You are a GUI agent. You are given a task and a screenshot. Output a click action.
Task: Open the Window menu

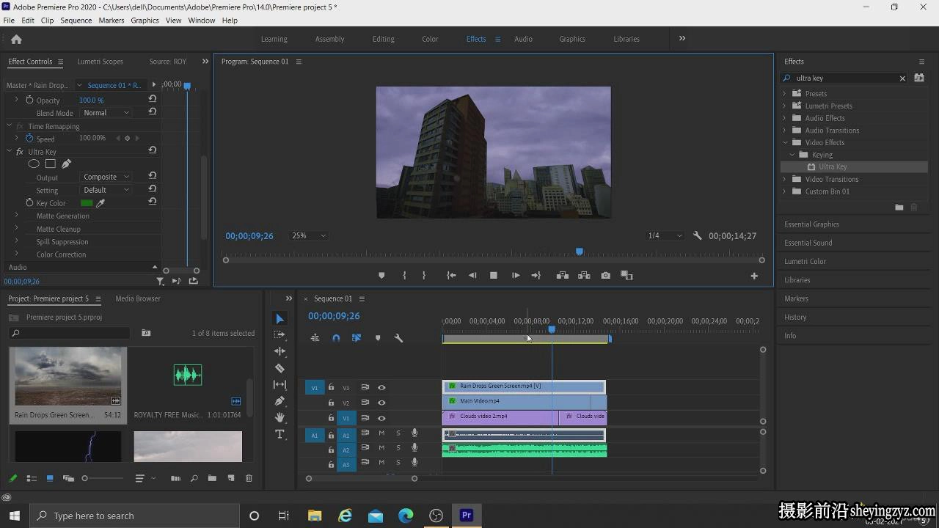tap(202, 21)
